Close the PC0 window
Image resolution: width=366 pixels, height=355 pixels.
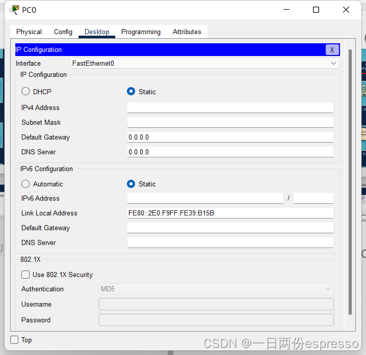point(346,10)
